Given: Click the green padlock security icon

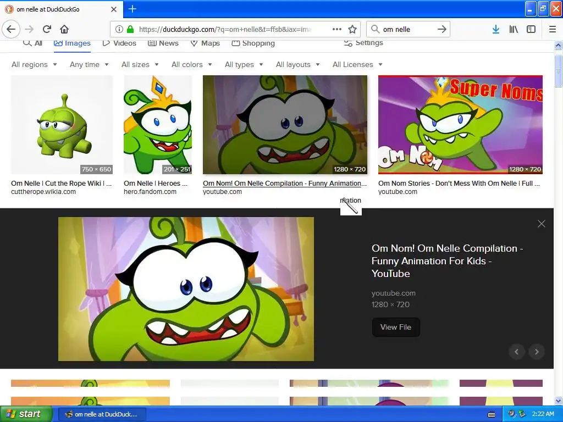Looking at the screenshot, I should tap(130, 29).
